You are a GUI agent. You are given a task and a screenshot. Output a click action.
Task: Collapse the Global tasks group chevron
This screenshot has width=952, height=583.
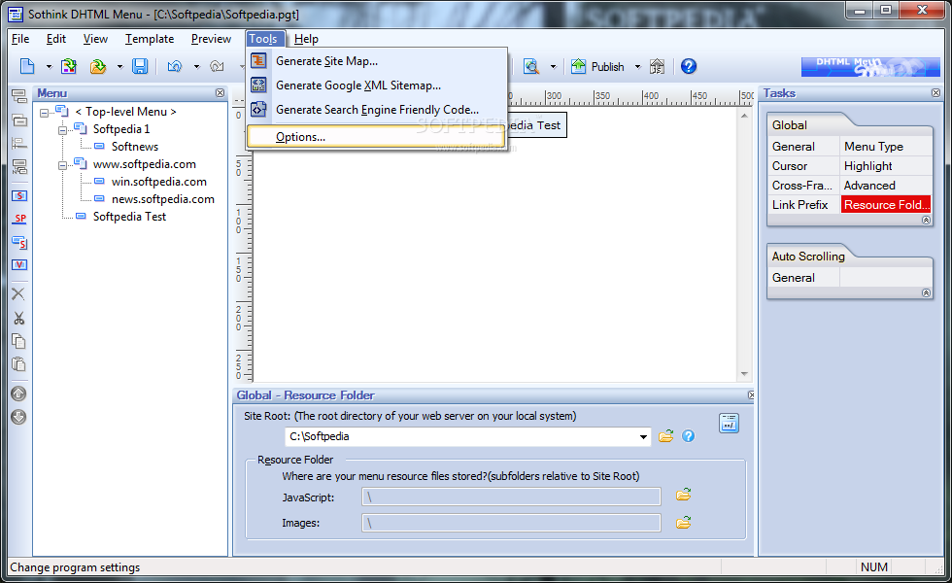click(926, 220)
